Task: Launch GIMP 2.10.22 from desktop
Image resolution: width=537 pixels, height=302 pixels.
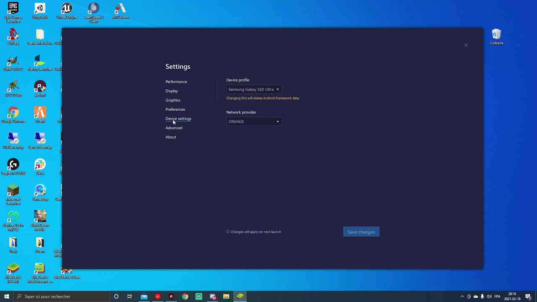Action: pos(13,63)
